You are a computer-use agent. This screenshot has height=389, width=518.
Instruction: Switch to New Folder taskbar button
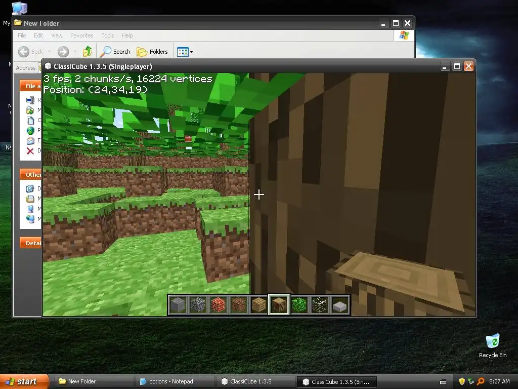[x=93, y=381]
